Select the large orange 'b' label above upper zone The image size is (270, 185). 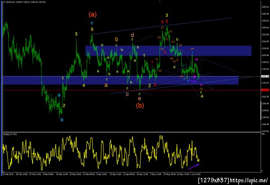[117, 39]
